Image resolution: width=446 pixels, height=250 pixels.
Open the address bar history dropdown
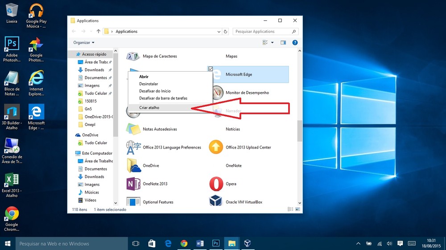click(x=219, y=32)
